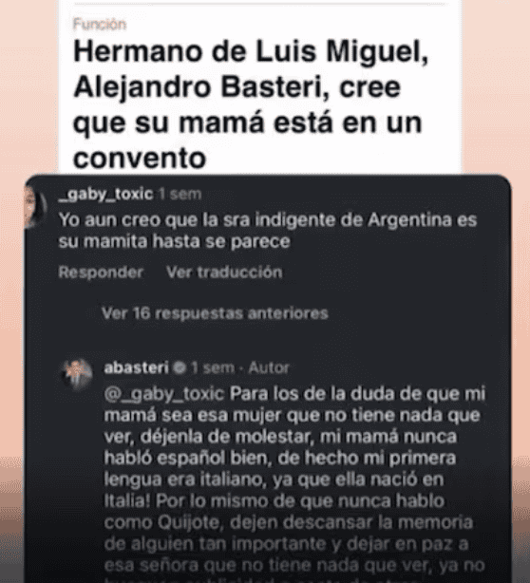The height and width of the screenshot is (583, 530).
Task: Open the abasteri username link
Action: pos(136,368)
